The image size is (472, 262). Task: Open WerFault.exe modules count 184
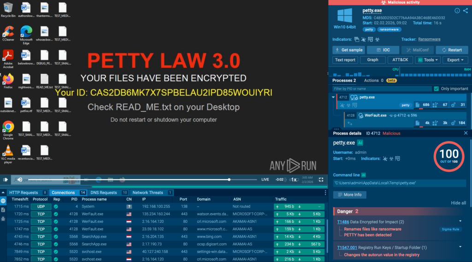(459, 123)
